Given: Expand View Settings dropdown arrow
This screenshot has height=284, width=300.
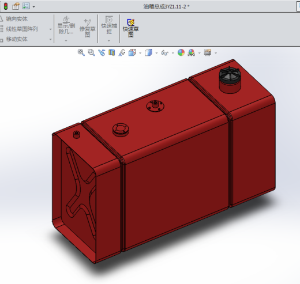Looking at the screenshot, I should click(x=216, y=53).
